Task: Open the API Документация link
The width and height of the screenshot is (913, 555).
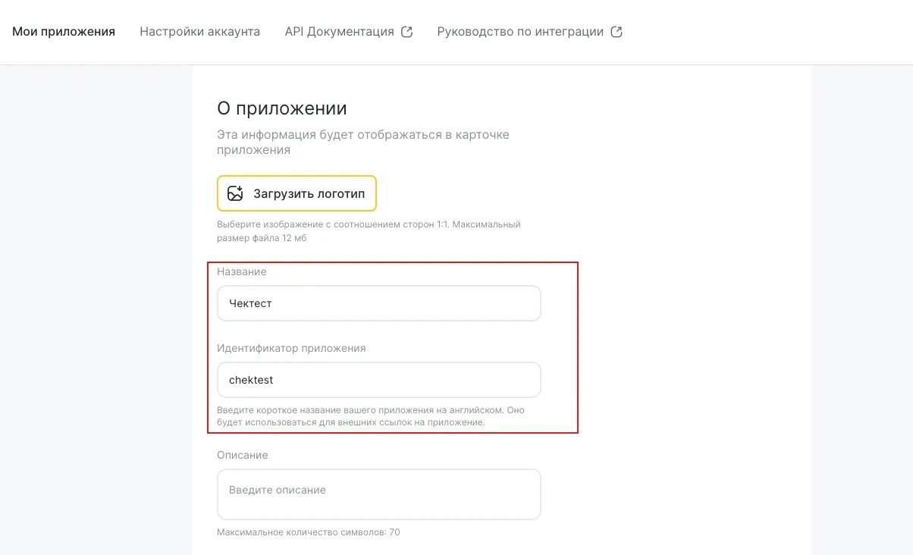Action: pos(339,32)
